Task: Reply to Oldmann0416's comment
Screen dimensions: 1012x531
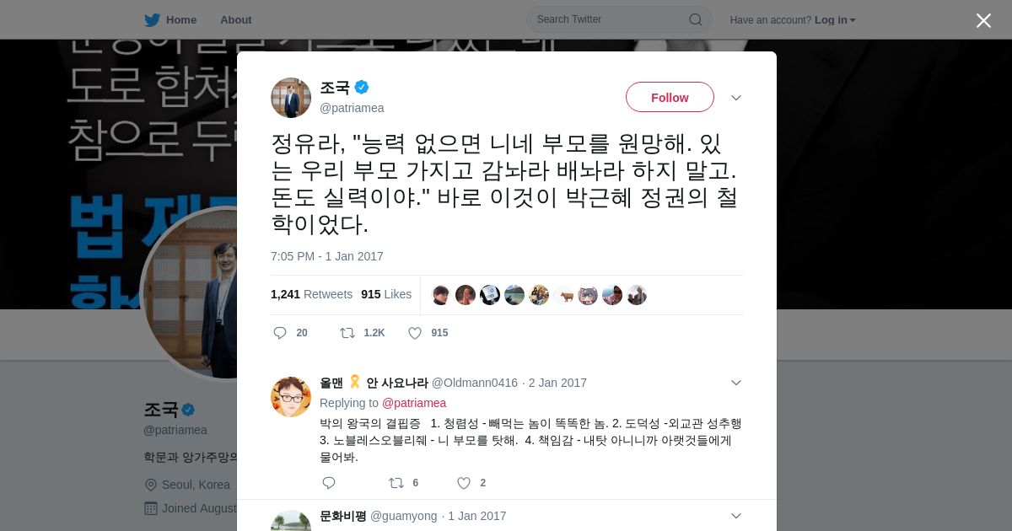Action: (x=329, y=483)
